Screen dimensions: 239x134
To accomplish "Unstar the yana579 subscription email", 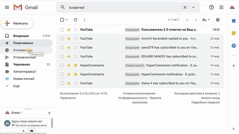I will pos(69,48).
